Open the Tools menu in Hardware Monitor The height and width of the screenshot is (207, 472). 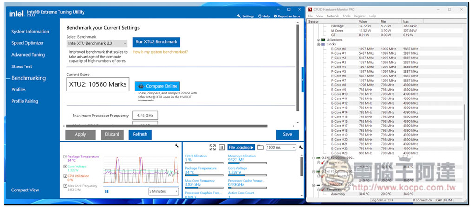[346, 16]
